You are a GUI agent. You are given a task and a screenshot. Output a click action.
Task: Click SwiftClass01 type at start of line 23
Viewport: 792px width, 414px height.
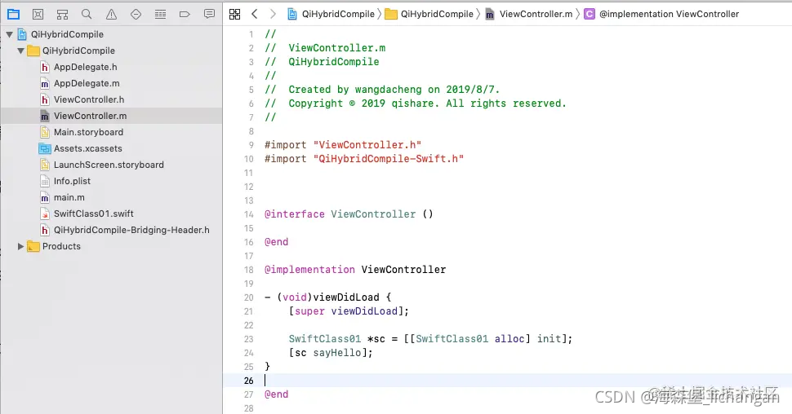click(325, 339)
